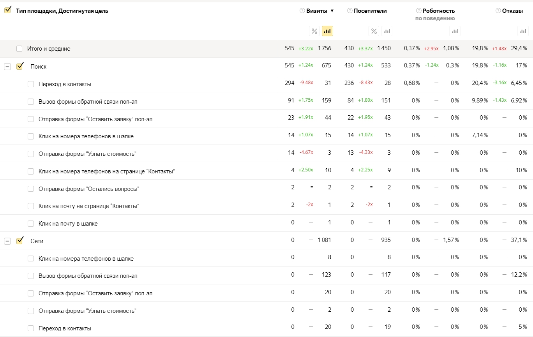The image size is (533, 337).
Task: Click the bar chart icon under Отказы
Action: point(523,31)
